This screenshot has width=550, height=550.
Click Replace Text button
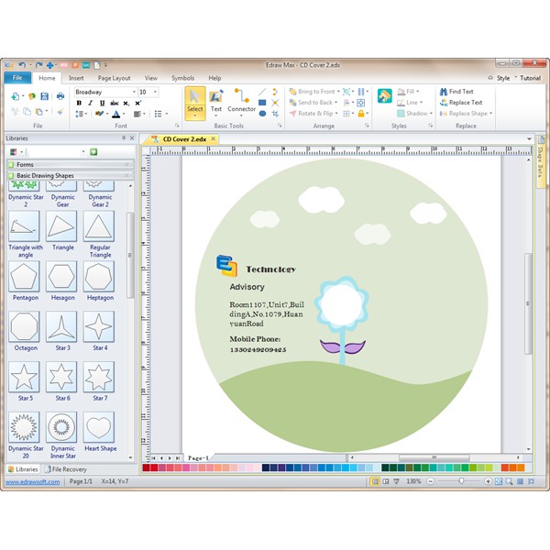tap(461, 103)
